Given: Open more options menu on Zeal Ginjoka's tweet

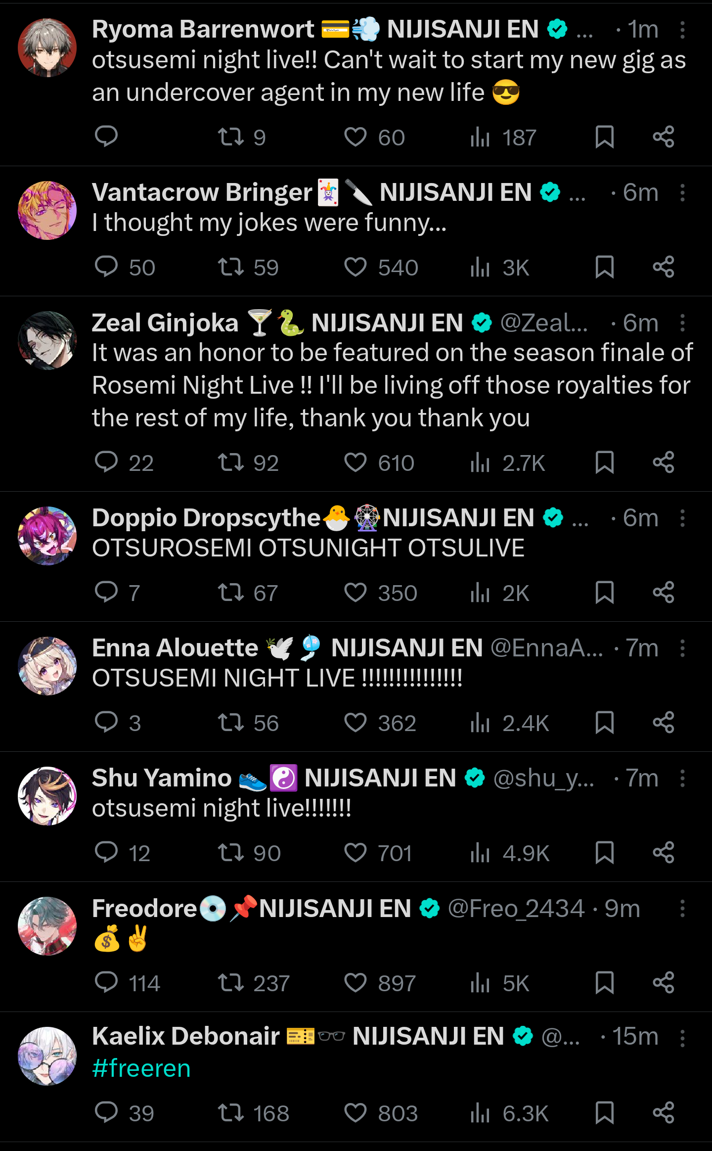Looking at the screenshot, I should pos(682,323).
